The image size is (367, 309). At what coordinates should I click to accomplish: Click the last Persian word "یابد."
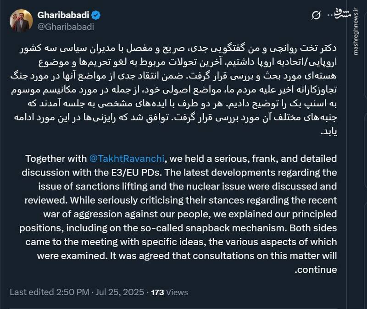328,131
